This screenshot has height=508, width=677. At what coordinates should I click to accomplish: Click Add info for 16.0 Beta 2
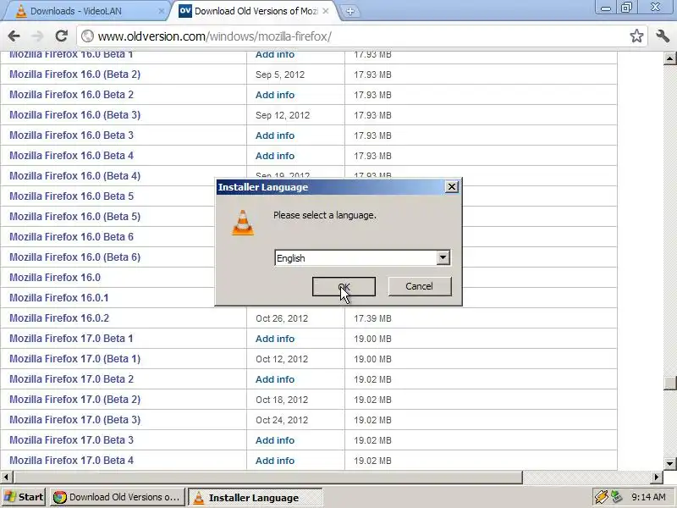tap(274, 95)
